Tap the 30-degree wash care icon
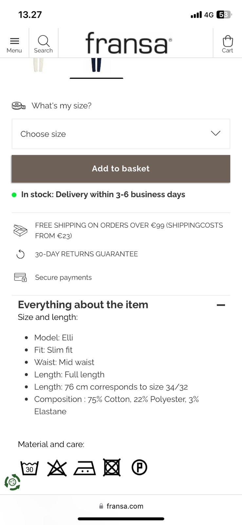This screenshot has width=242, height=525. (29, 468)
